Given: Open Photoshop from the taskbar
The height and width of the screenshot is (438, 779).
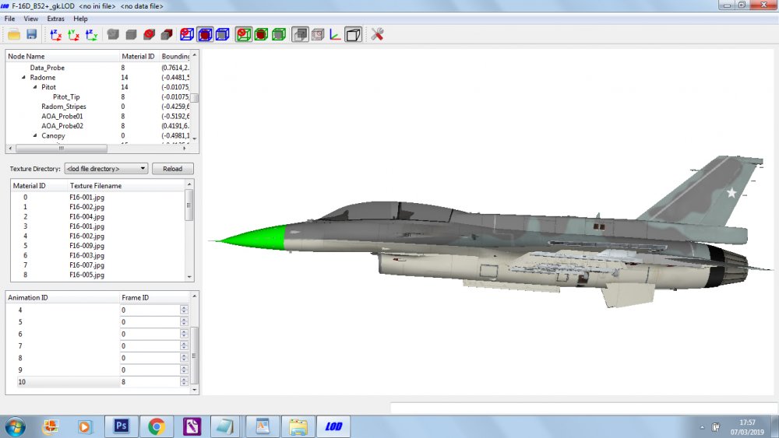Looking at the screenshot, I should pos(122,426).
